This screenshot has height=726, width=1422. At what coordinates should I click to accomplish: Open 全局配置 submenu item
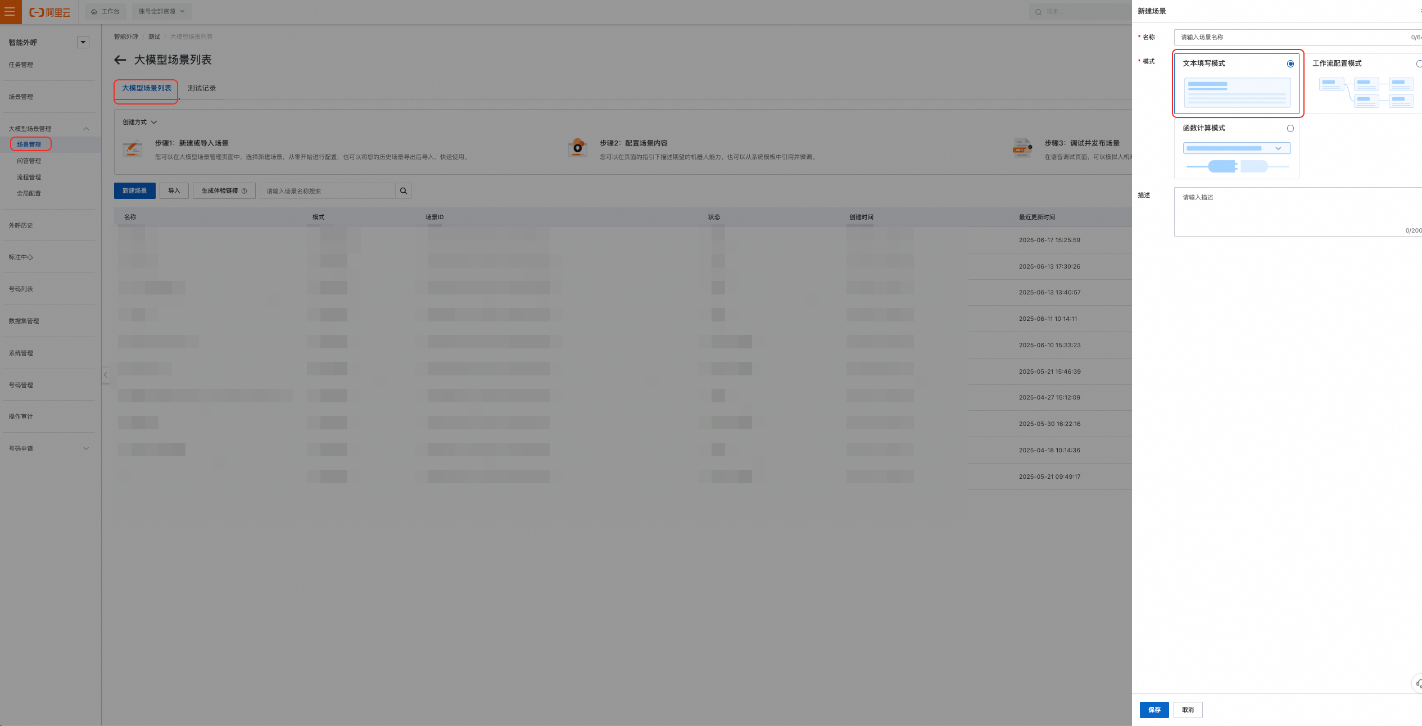[29, 193]
